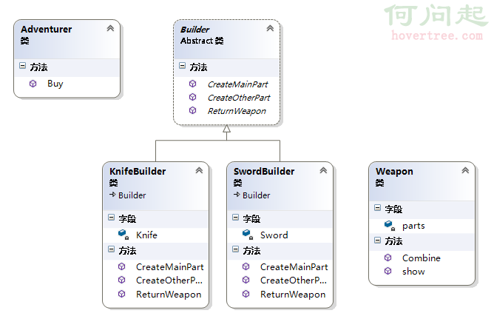The height and width of the screenshot is (336, 494).
Task: Click the Sword field icon
Action: [247, 235]
